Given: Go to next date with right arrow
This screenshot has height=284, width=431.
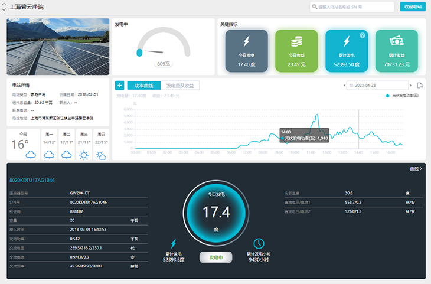Looking at the screenshot, I should point(410,86).
